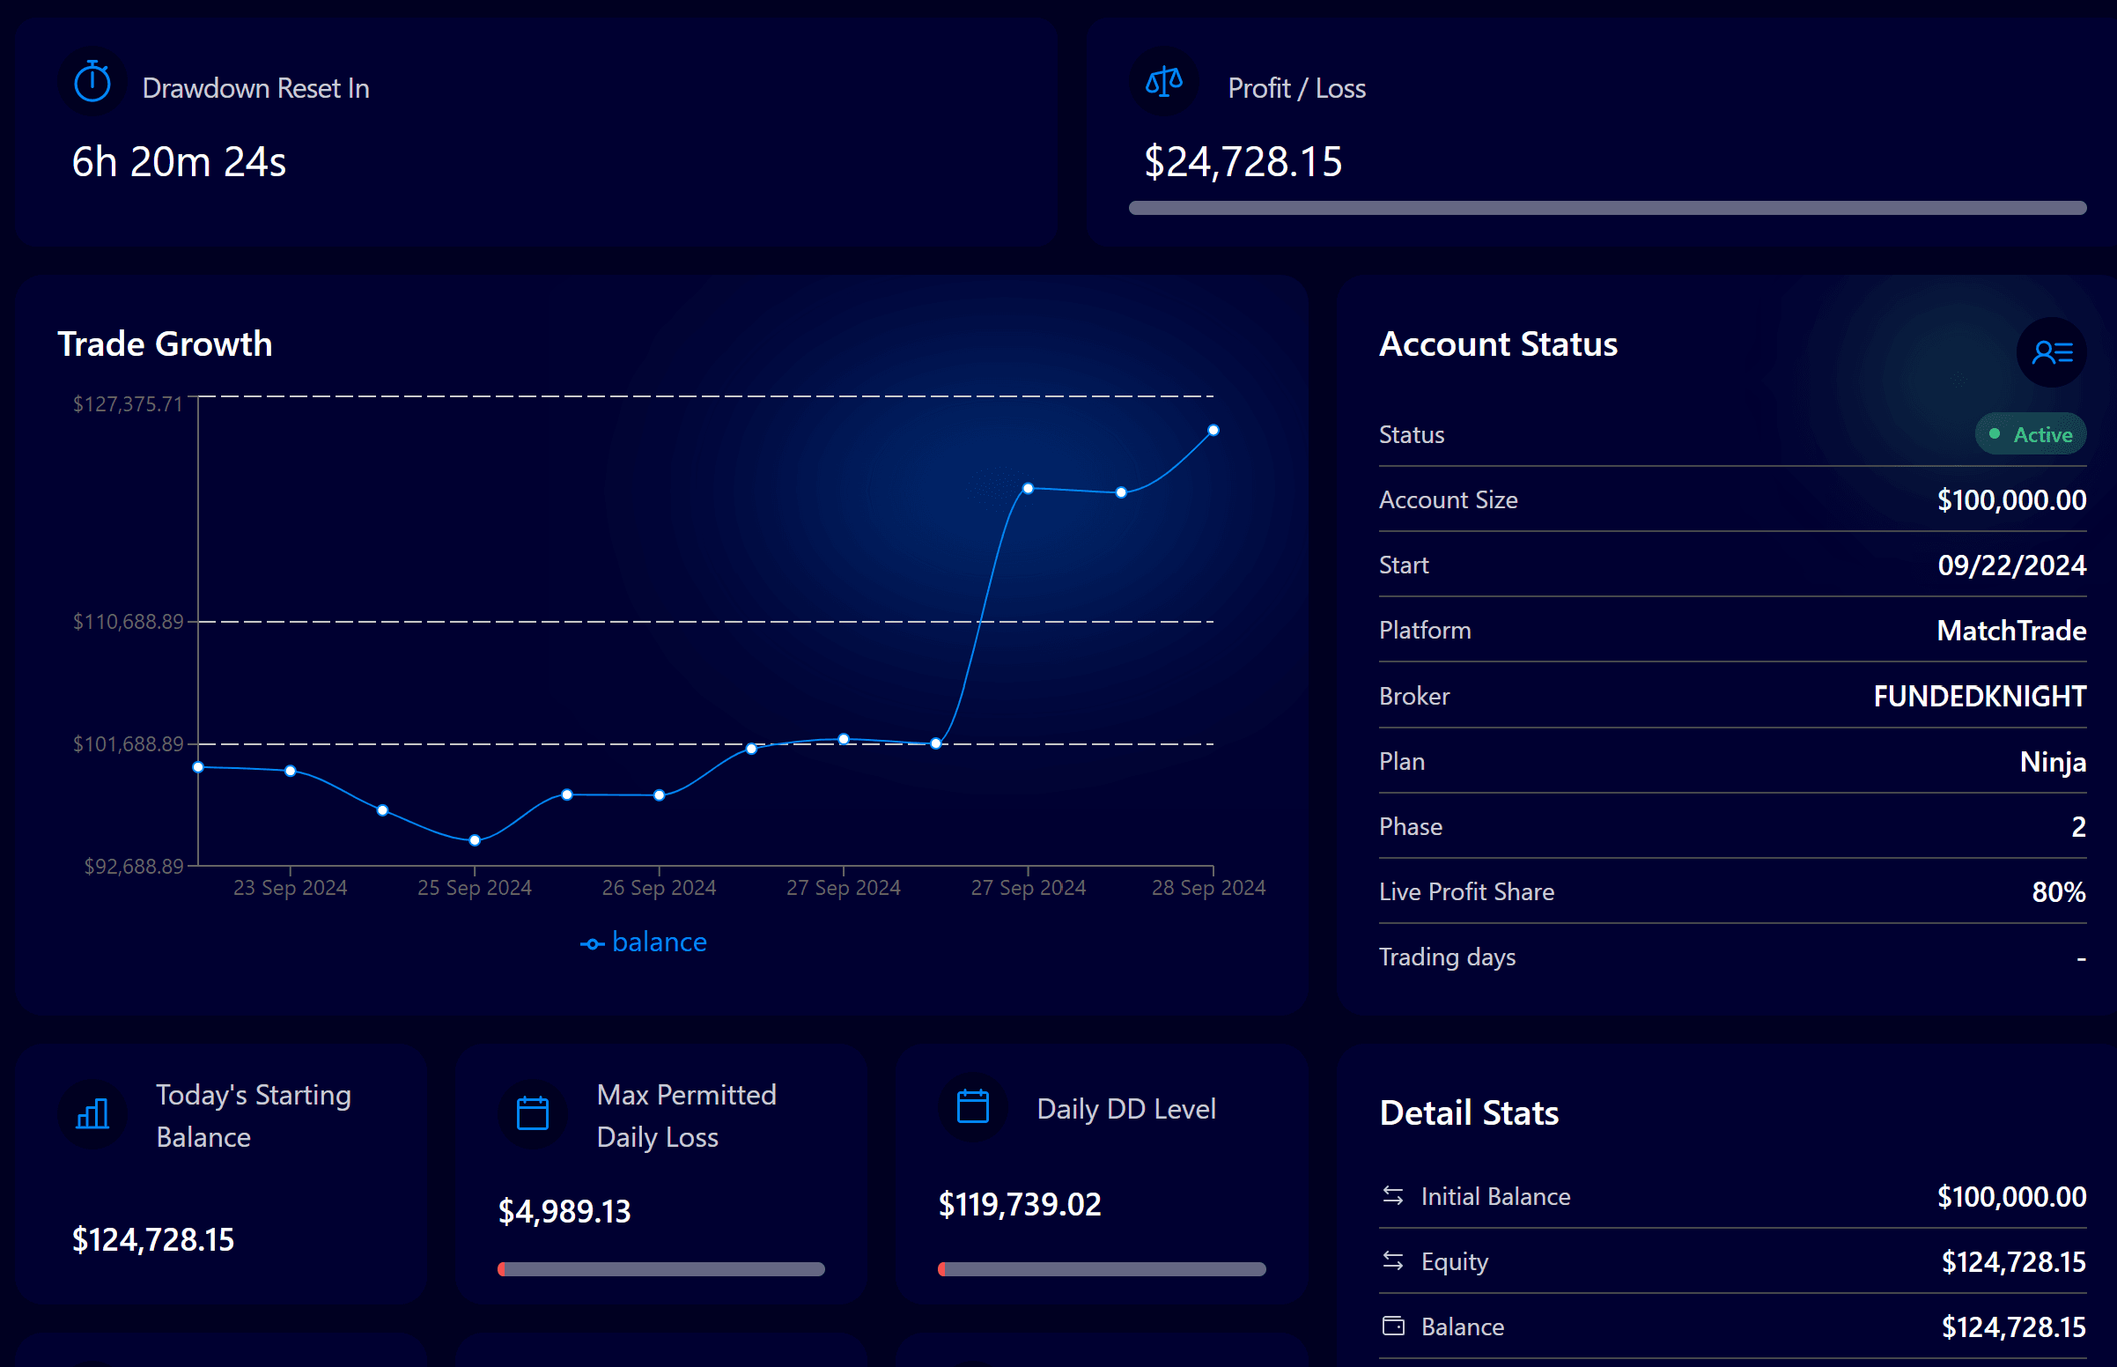Click the $92,688.89 axis label

(133, 866)
